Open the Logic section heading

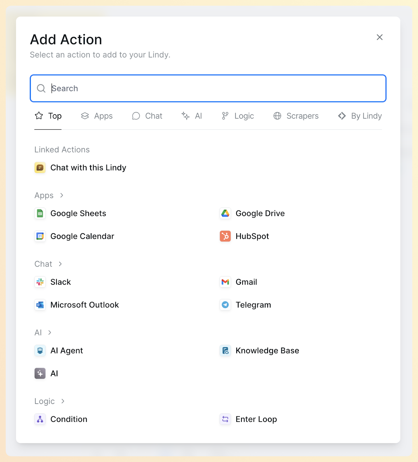(44, 401)
